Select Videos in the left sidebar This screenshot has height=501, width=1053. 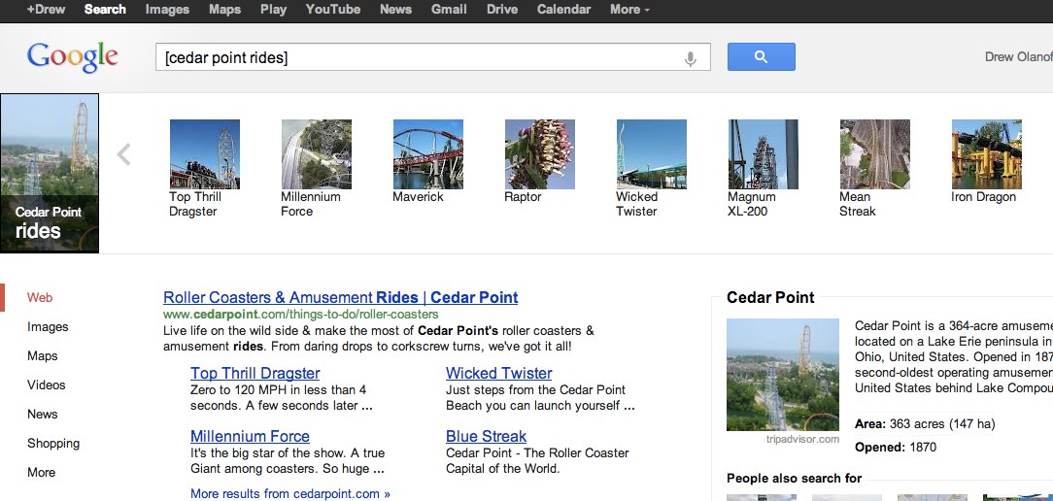click(x=47, y=385)
